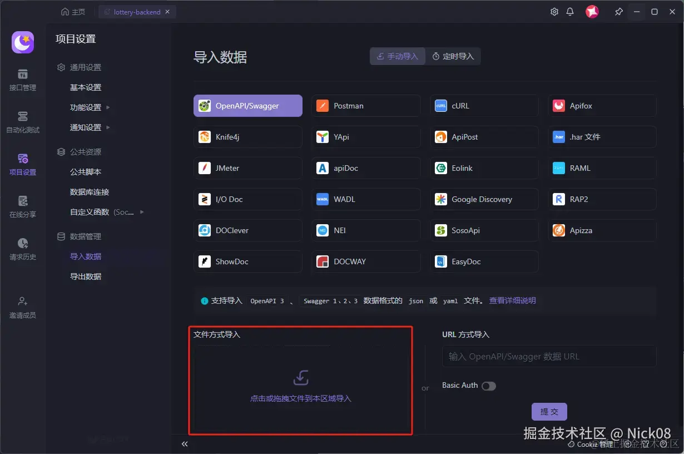The height and width of the screenshot is (454, 684).
Task: Open settings gear in title bar
Action: click(554, 12)
